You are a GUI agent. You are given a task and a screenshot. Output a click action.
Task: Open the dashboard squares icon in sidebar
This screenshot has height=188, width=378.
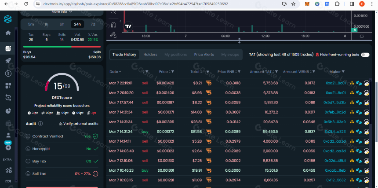8,85
